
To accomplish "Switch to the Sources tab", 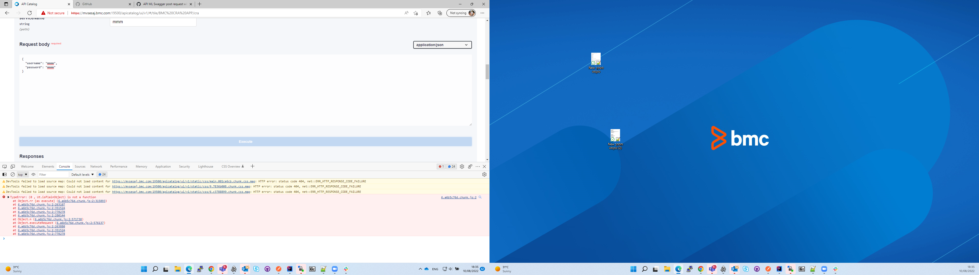I will click(x=80, y=166).
